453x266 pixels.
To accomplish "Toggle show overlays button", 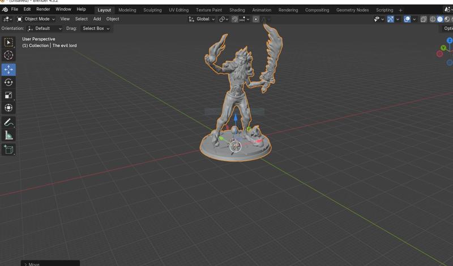I will tap(407, 19).
